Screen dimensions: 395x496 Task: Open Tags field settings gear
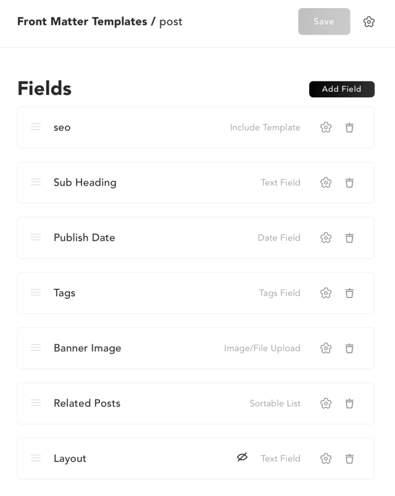(x=326, y=293)
